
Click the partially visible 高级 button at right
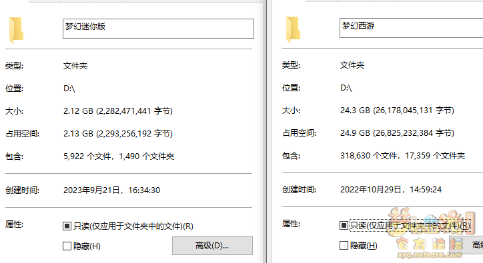pos(466,245)
